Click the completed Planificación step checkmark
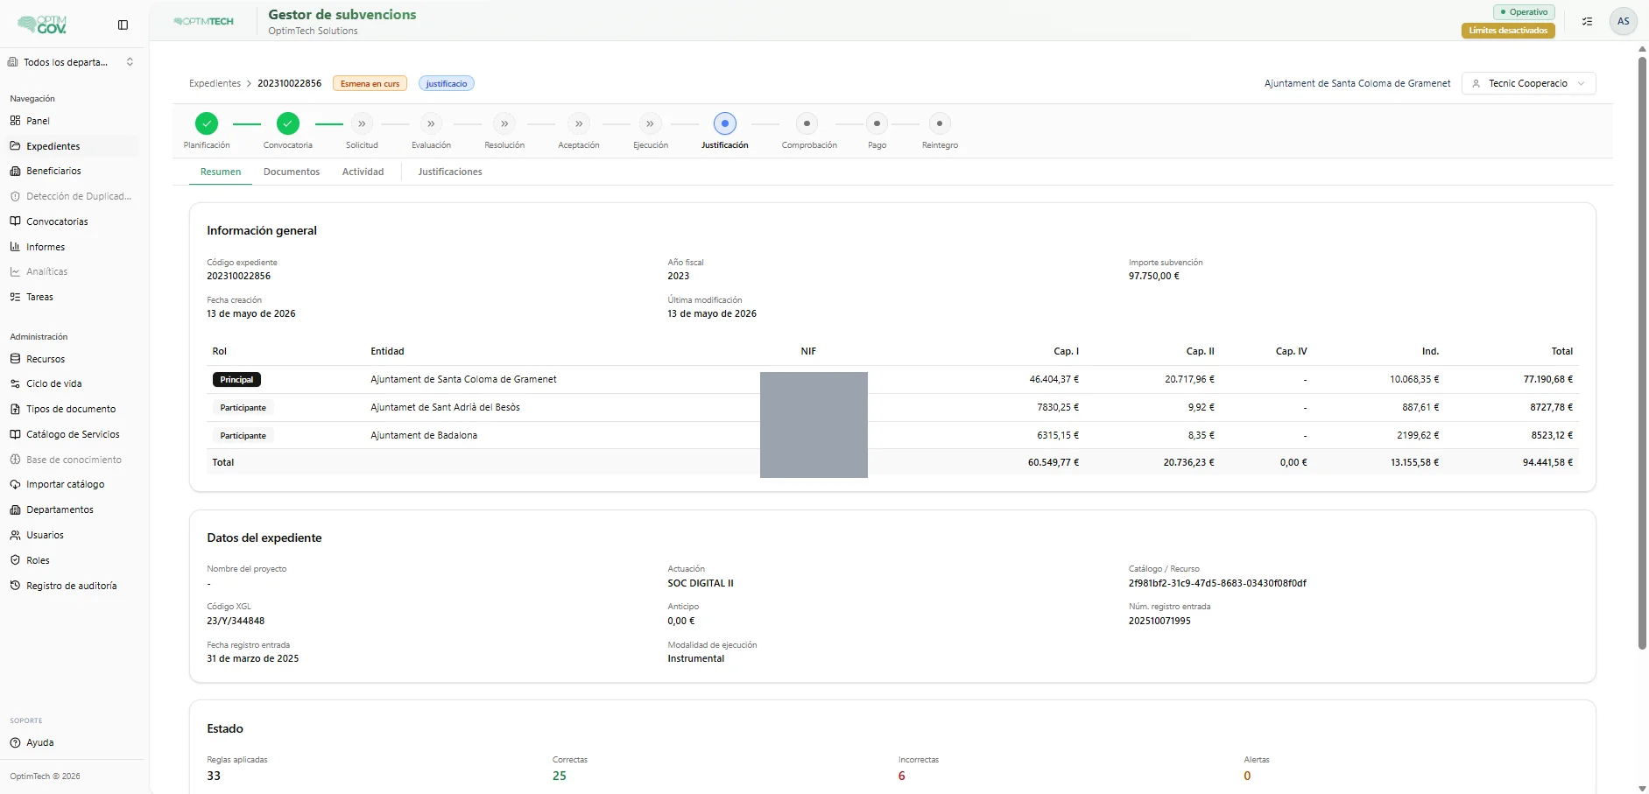Screen dimensions: 1649x794 click(x=207, y=123)
